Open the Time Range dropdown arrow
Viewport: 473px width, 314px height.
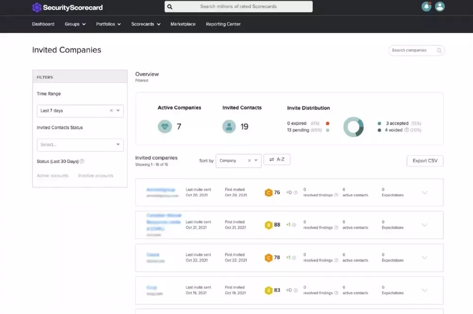pyautogui.click(x=118, y=110)
